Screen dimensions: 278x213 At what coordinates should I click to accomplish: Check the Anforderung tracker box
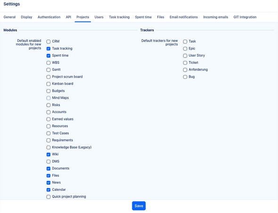click(185, 69)
